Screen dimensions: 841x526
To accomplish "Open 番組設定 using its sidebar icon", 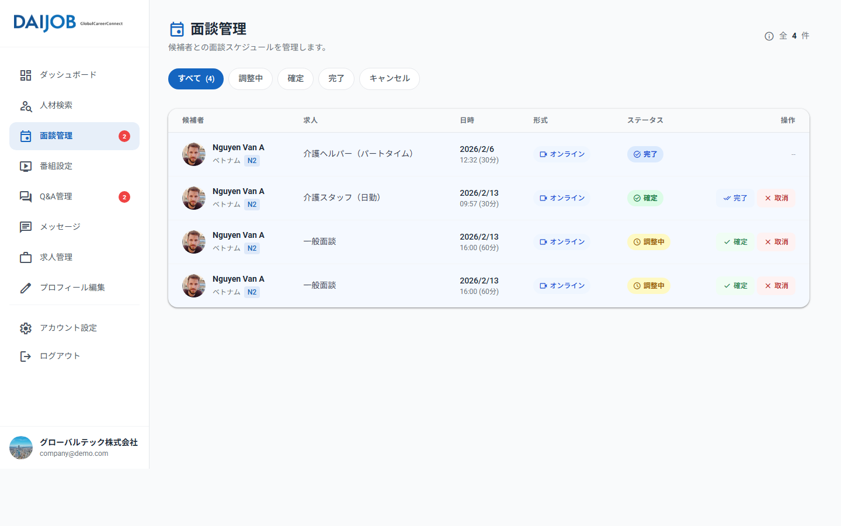I will point(26,166).
